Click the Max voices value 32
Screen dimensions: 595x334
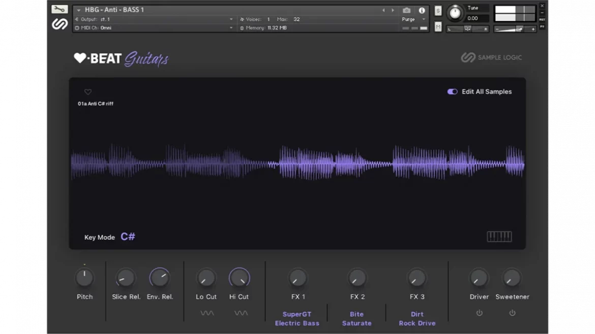[x=296, y=19]
